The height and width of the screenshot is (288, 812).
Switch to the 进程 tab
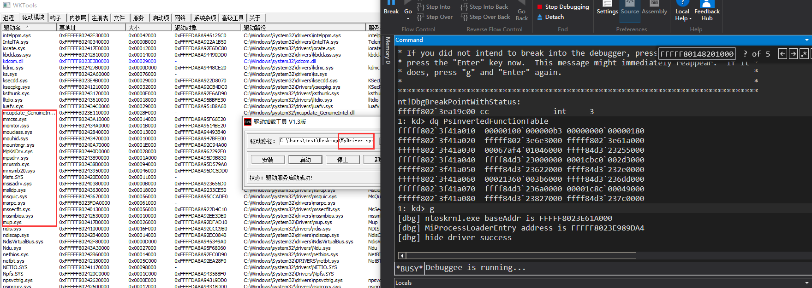click(x=8, y=18)
